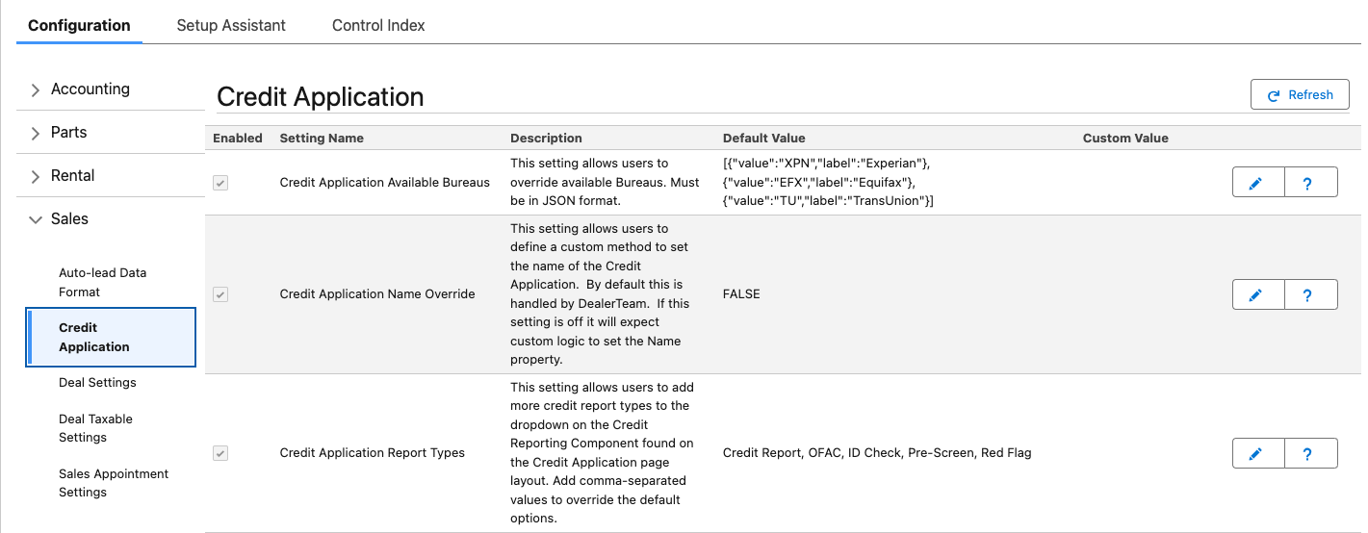Image resolution: width=1368 pixels, height=533 pixels.
Task: Switch to the Configuration tab
Action: (79, 26)
